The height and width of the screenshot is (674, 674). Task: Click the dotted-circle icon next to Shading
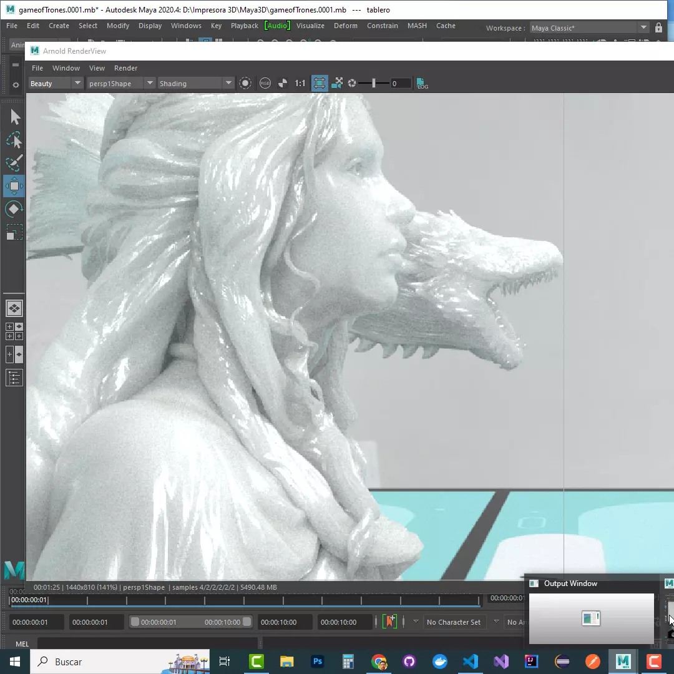(x=245, y=84)
